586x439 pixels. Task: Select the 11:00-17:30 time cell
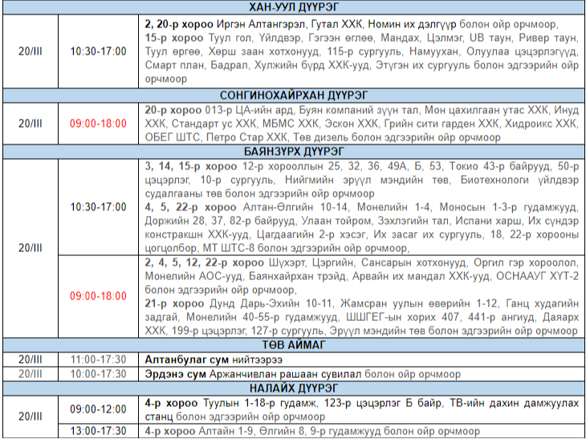pyautogui.click(x=98, y=360)
